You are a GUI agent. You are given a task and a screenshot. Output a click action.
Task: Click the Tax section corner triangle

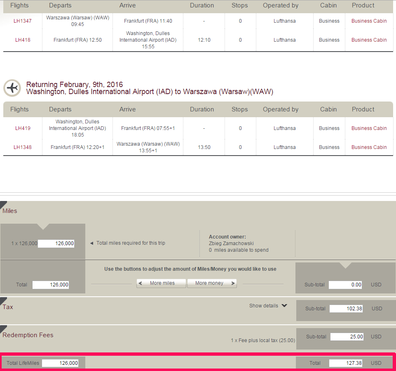pyautogui.click(x=3, y=300)
